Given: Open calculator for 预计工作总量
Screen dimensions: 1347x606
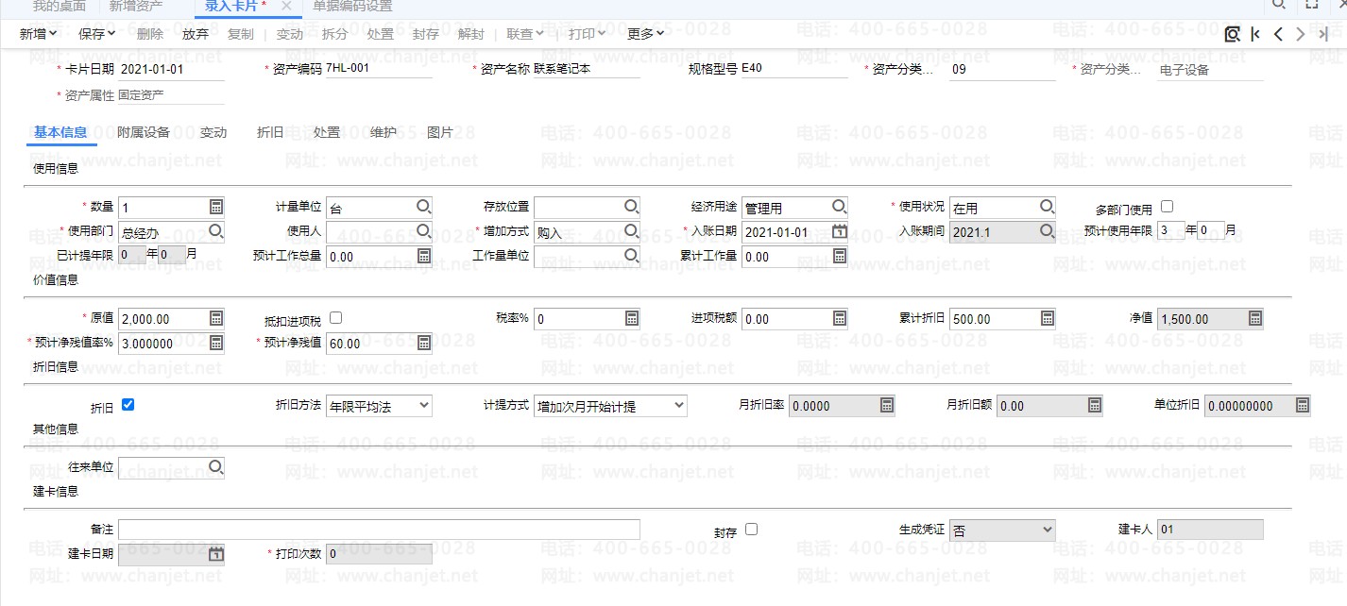Looking at the screenshot, I should 423,256.
